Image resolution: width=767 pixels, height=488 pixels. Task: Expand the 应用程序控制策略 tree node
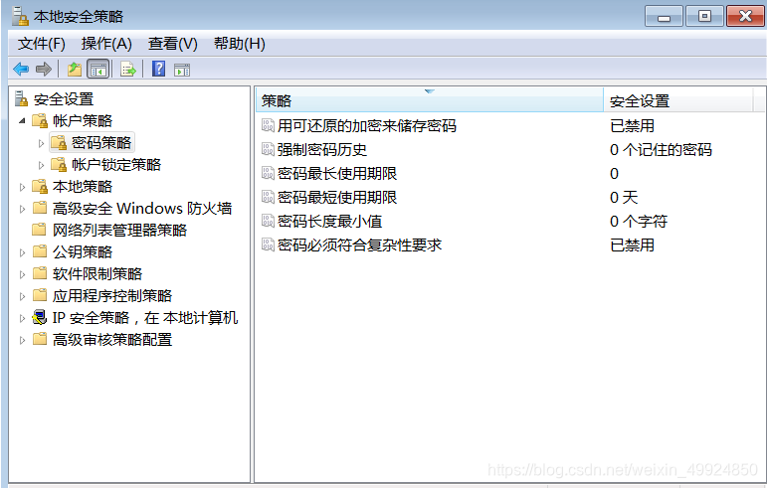22,296
